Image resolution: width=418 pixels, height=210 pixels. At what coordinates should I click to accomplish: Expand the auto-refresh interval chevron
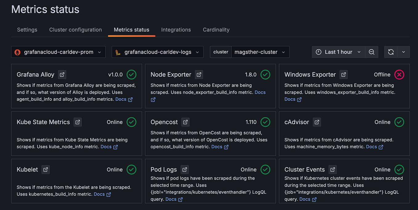pos(404,52)
